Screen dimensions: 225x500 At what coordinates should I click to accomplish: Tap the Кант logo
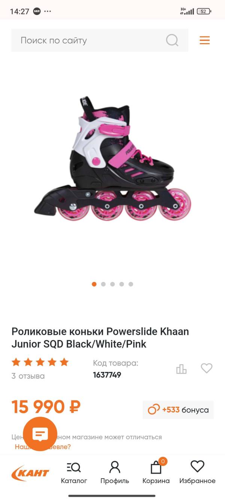click(30, 473)
